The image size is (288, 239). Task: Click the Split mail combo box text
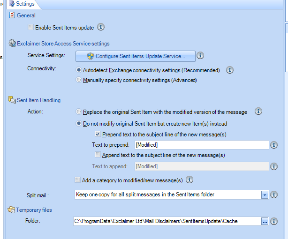[145, 194]
